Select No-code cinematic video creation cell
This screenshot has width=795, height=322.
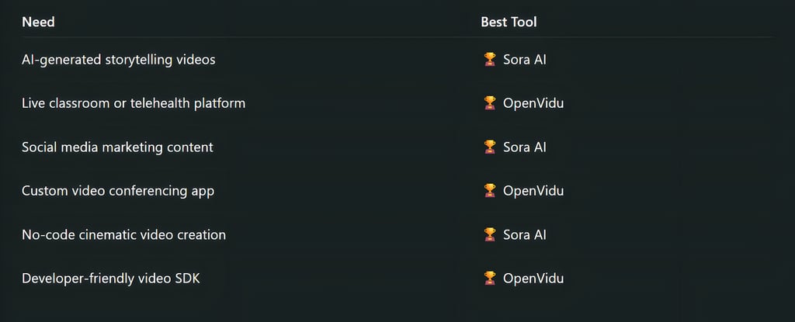point(123,235)
